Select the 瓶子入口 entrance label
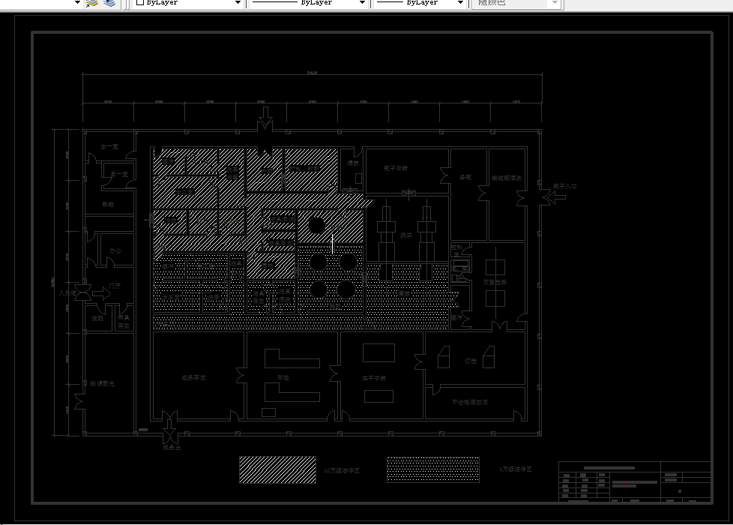 [x=564, y=186]
